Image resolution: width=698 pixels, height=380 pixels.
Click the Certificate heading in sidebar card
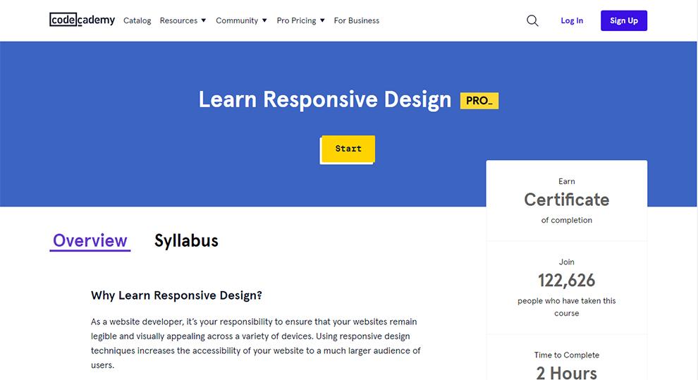coord(566,200)
